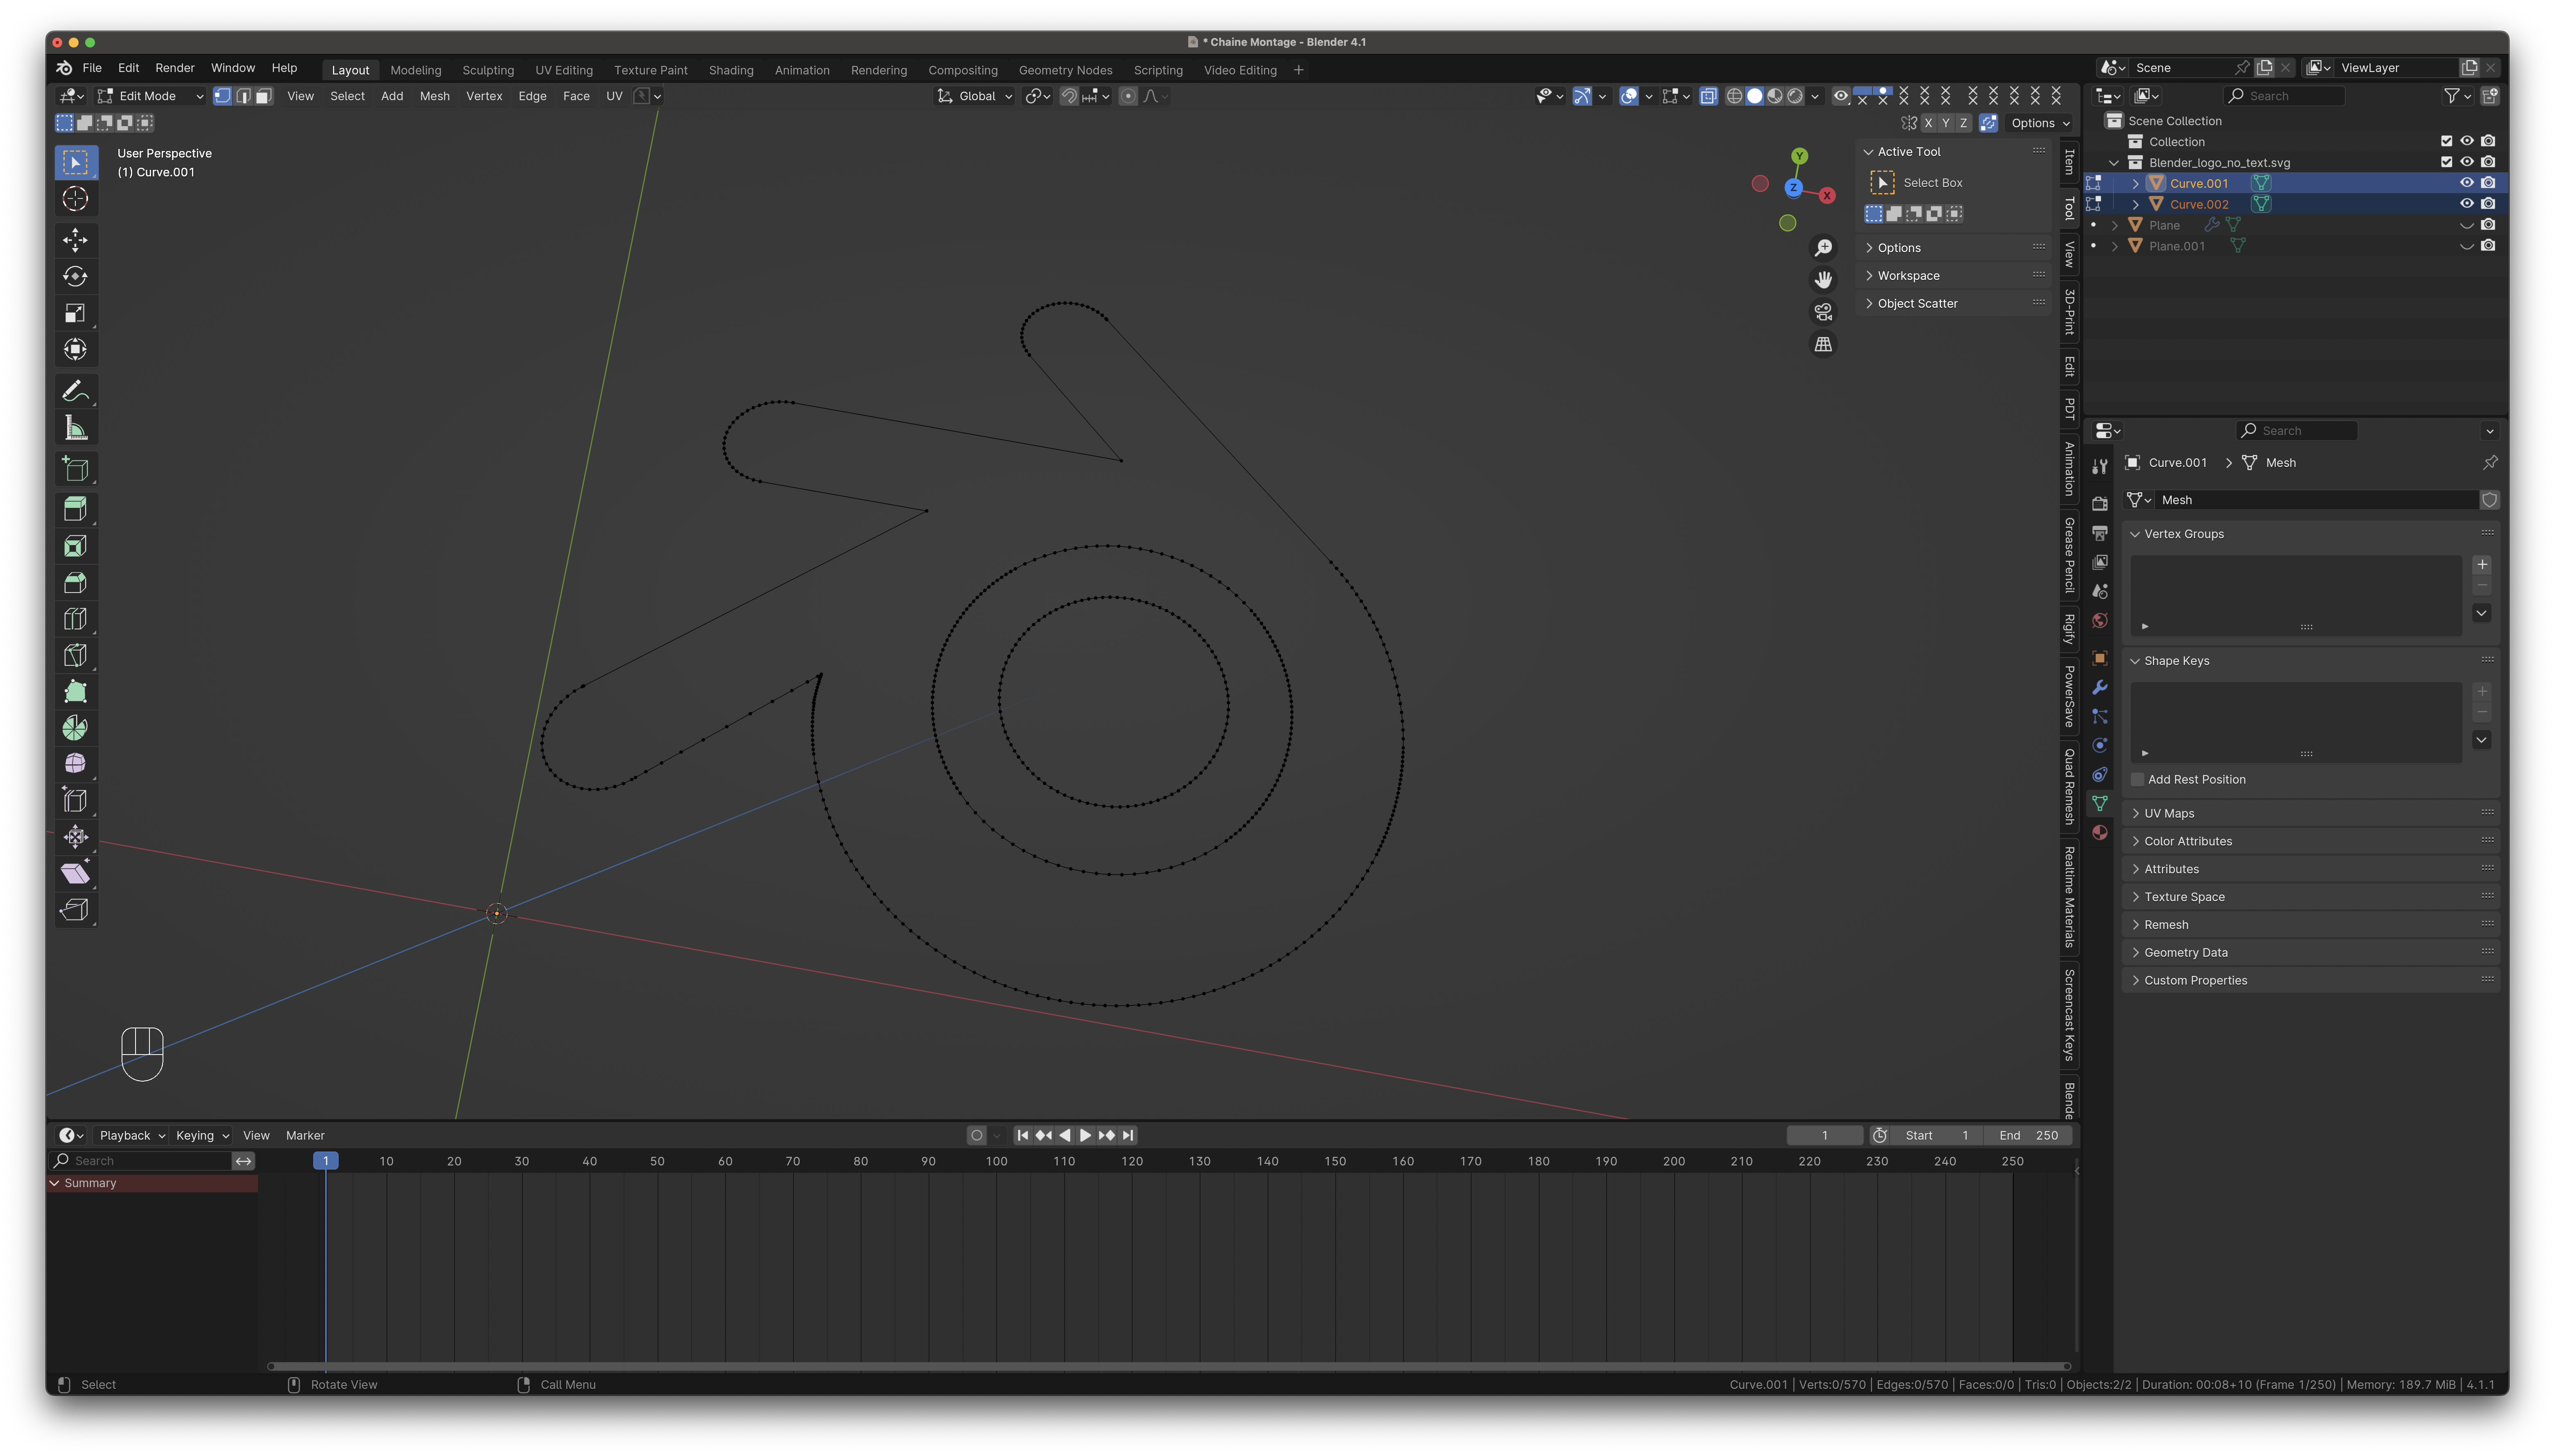Hide Curve.002 using its eye icon

pos(2467,204)
